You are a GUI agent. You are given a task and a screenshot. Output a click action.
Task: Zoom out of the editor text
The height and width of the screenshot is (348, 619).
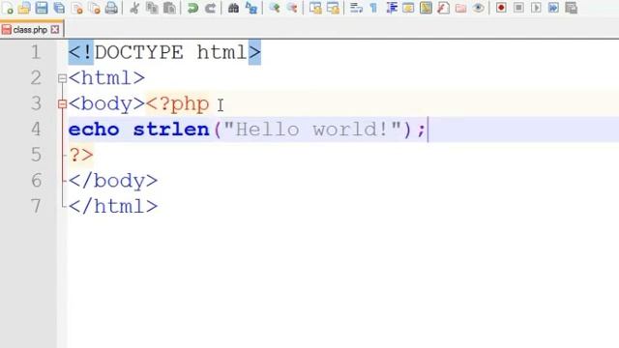tap(292, 8)
